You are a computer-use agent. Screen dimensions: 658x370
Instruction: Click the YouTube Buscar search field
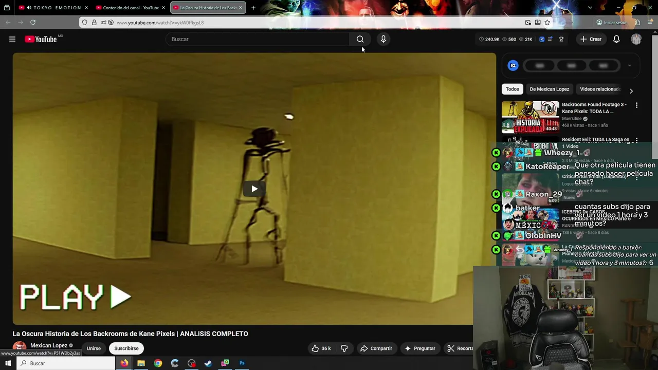[x=257, y=39]
